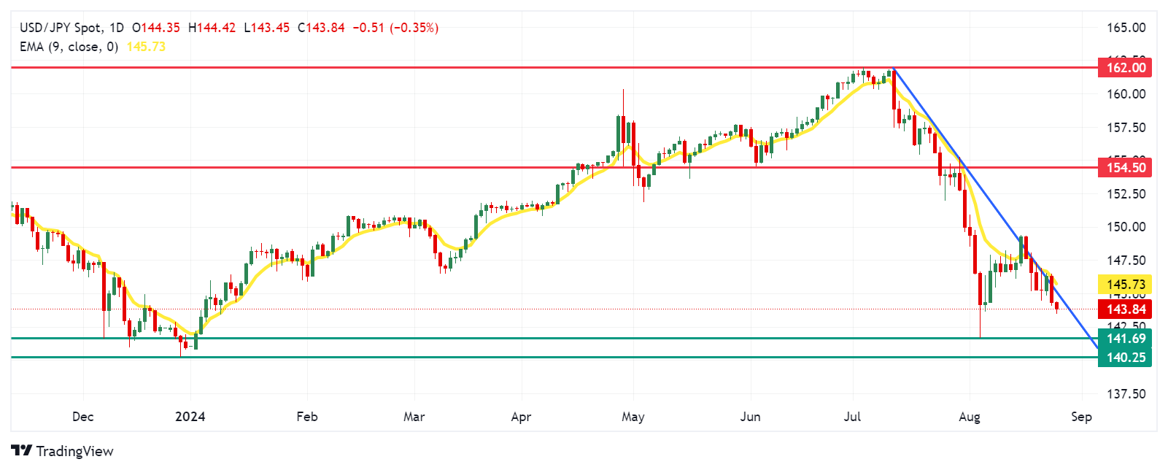Click the 150.00 price axis label
Image resolution: width=1168 pixels, height=470 pixels.
coord(1126,227)
